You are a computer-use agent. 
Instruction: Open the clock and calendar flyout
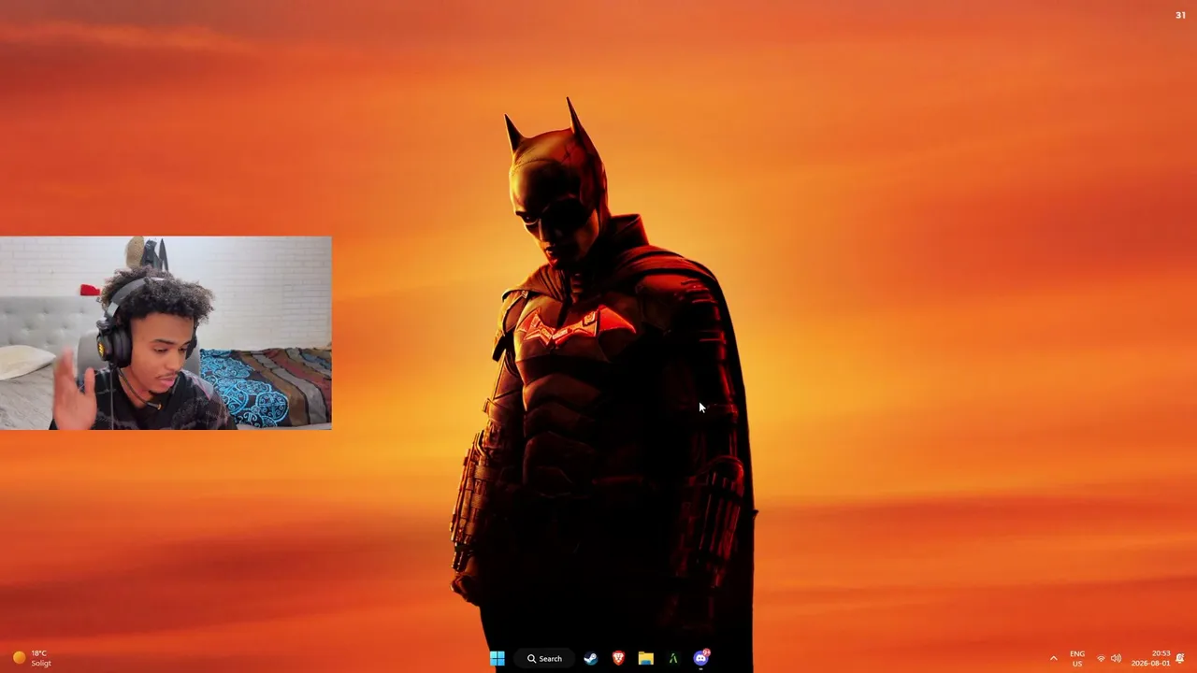click(1150, 658)
